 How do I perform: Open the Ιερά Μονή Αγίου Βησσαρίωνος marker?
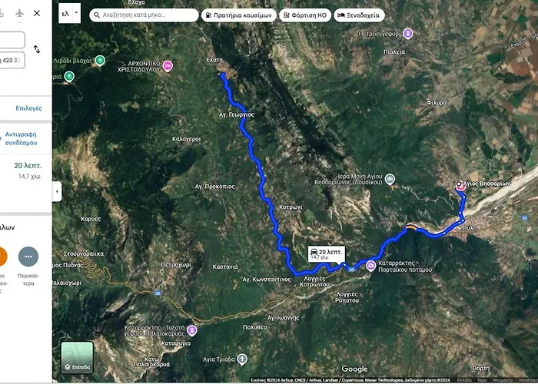pyautogui.click(x=390, y=179)
